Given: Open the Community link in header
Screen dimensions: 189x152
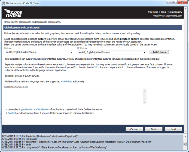Looking at the screenshot, I should [175, 12].
